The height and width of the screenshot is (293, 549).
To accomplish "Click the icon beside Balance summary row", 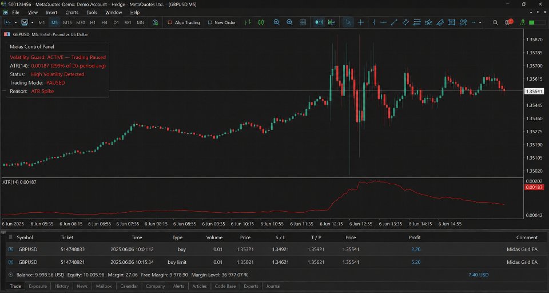I will [x=10, y=275].
